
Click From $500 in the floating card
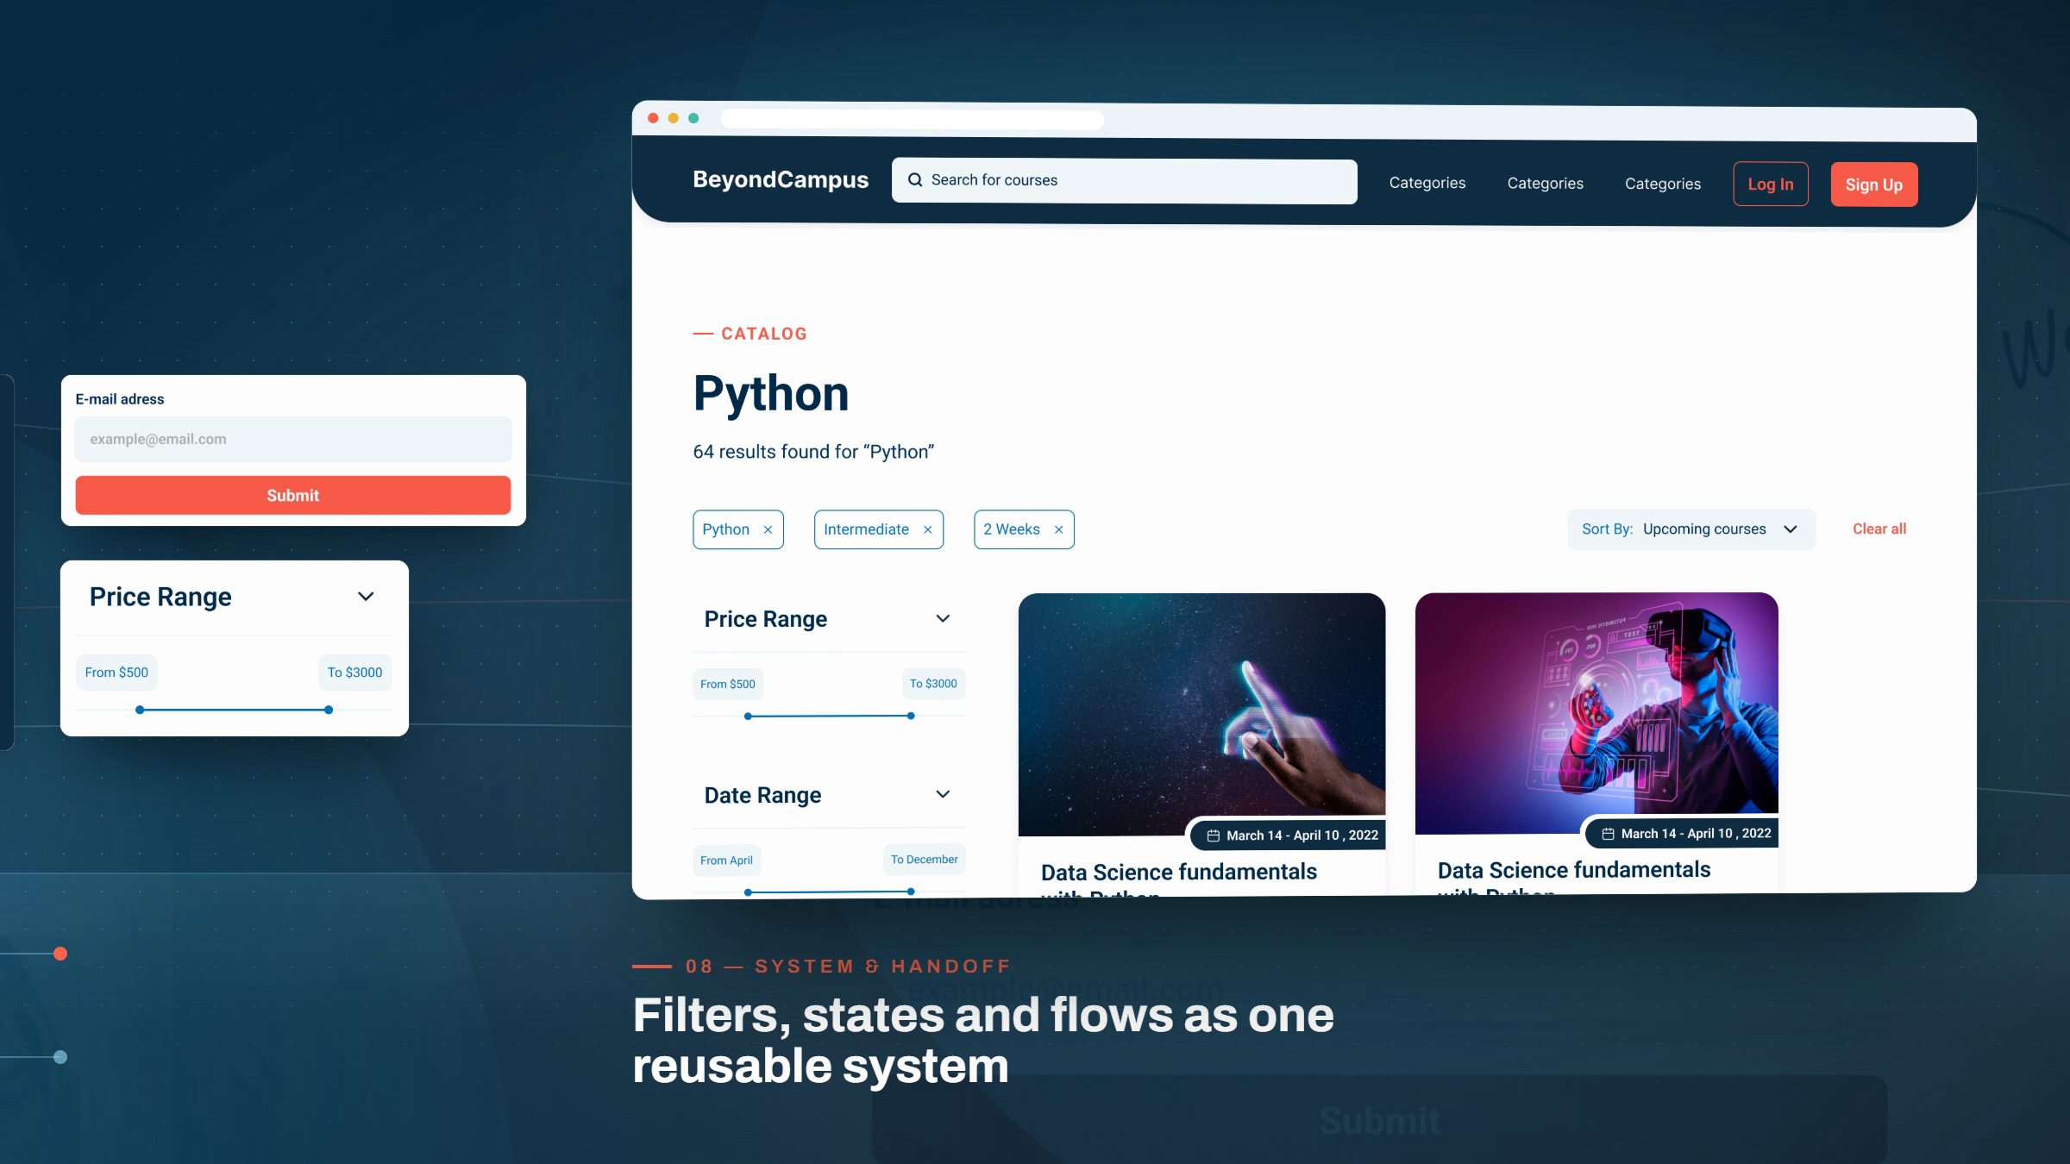coord(116,673)
